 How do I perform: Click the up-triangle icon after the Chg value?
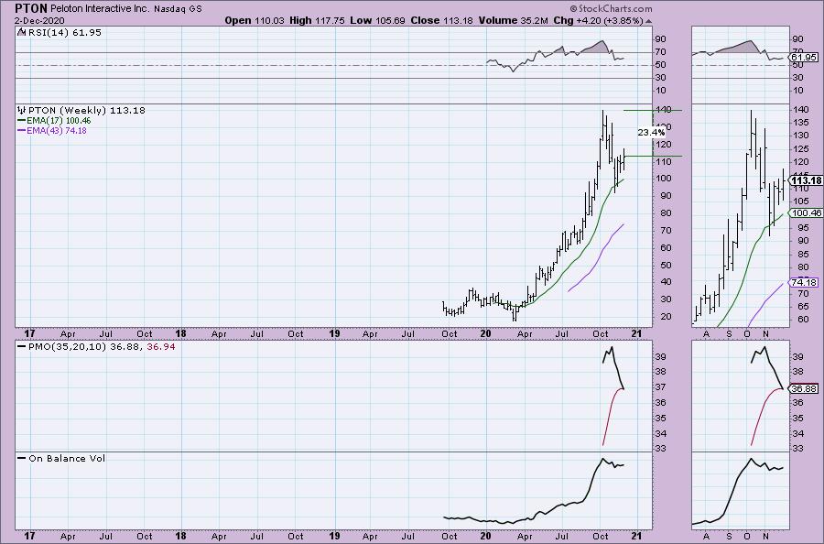(648, 21)
